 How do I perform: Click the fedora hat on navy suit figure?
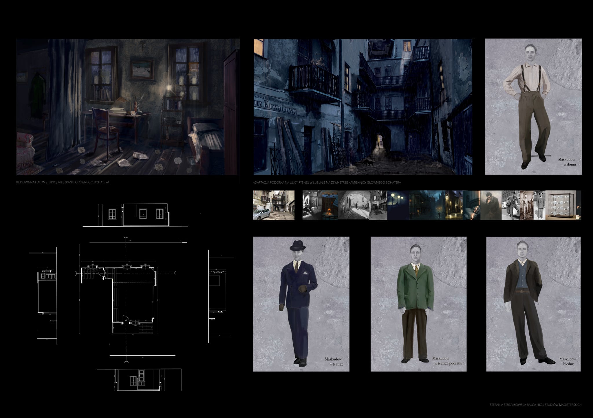[x=297, y=246]
